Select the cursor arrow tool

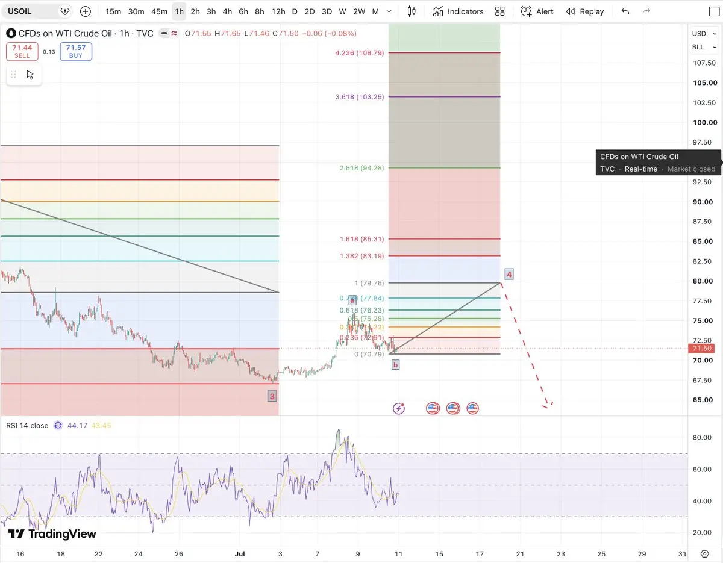(x=30, y=75)
